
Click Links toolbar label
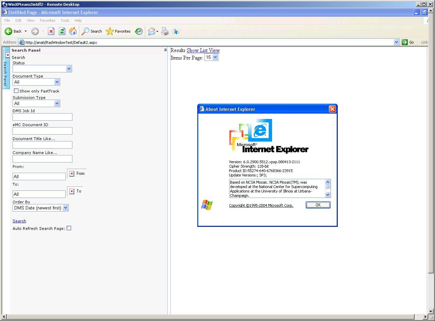click(425, 42)
